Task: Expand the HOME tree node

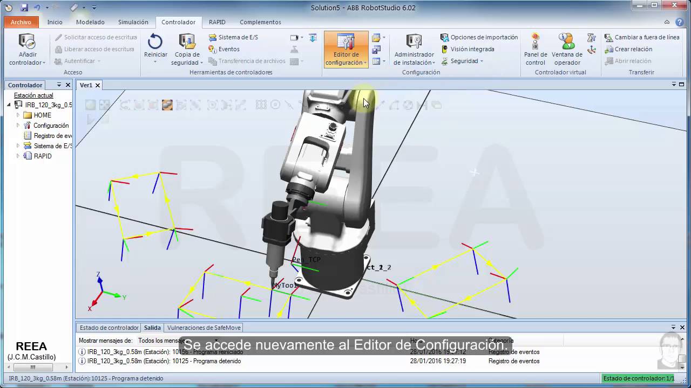Action: [18, 115]
